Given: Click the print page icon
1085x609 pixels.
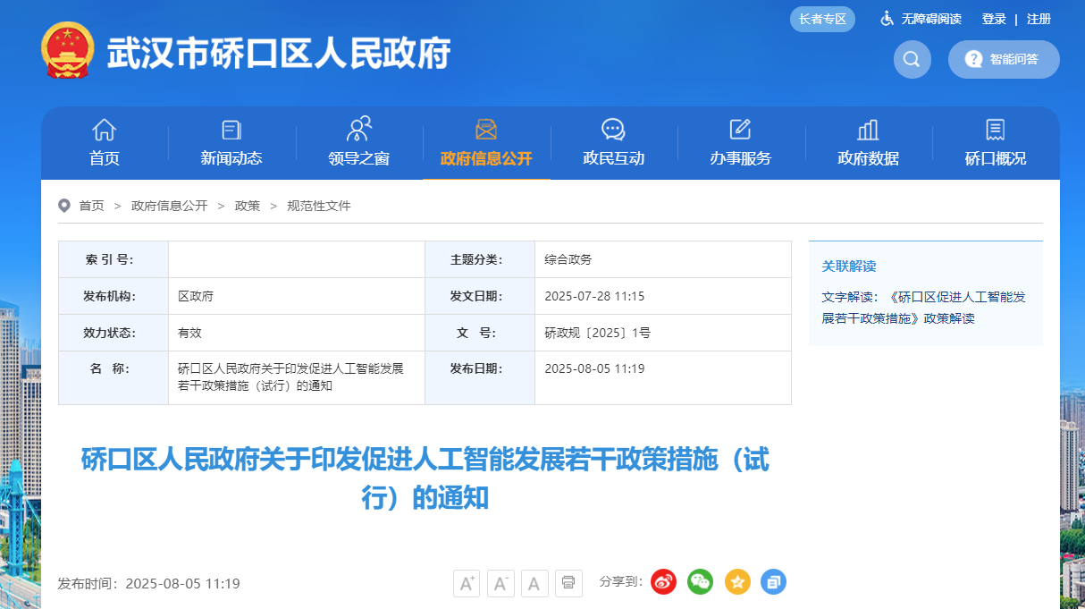Looking at the screenshot, I should tap(568, 583).
